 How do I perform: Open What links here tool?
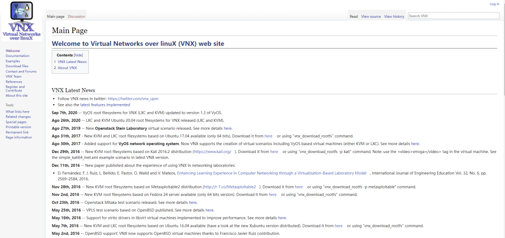17,112
